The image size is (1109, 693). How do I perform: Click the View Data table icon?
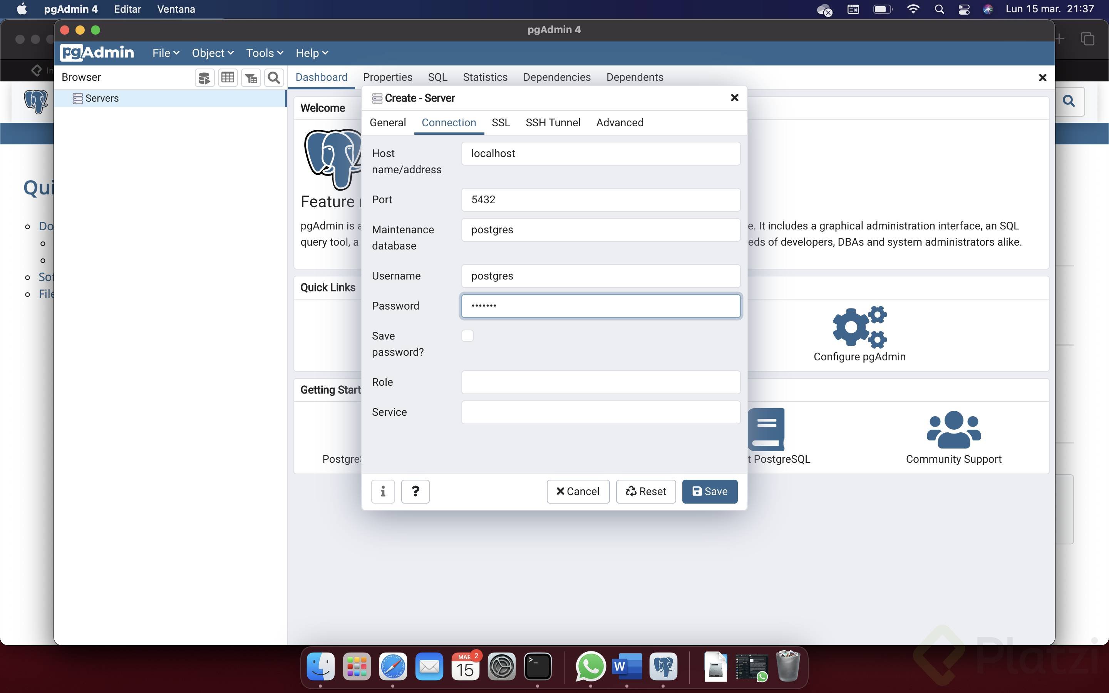tap(228, 77)
